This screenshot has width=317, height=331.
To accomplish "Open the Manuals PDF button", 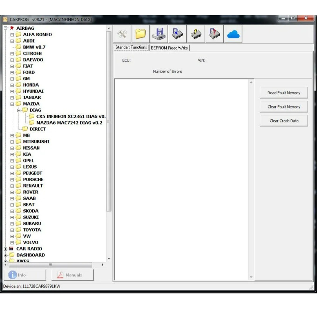I will 72,275.
